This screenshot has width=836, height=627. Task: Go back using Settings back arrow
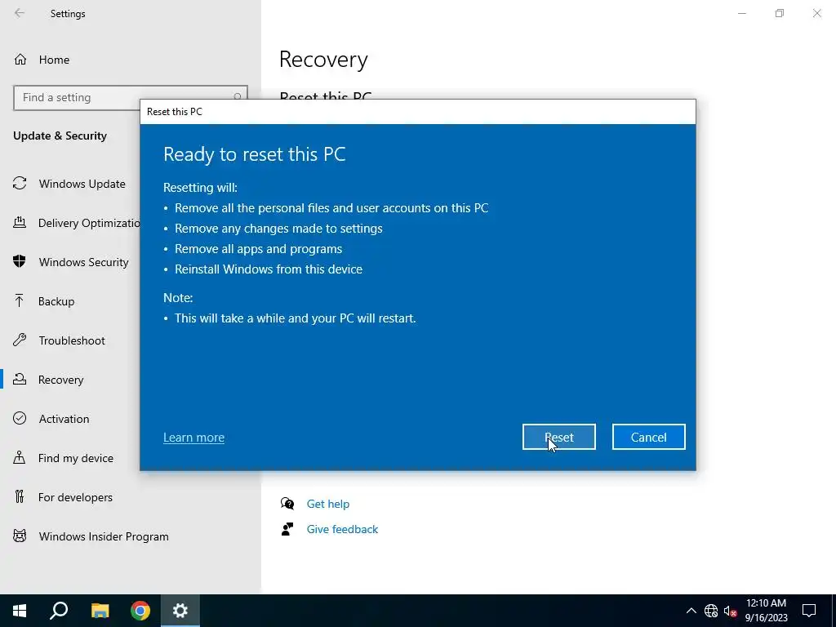[x=20, y=13]
